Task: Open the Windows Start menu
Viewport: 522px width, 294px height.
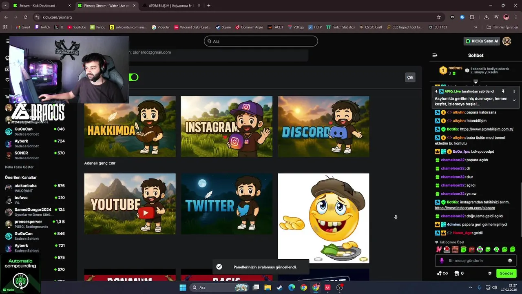Action: (x=183, y=287)
